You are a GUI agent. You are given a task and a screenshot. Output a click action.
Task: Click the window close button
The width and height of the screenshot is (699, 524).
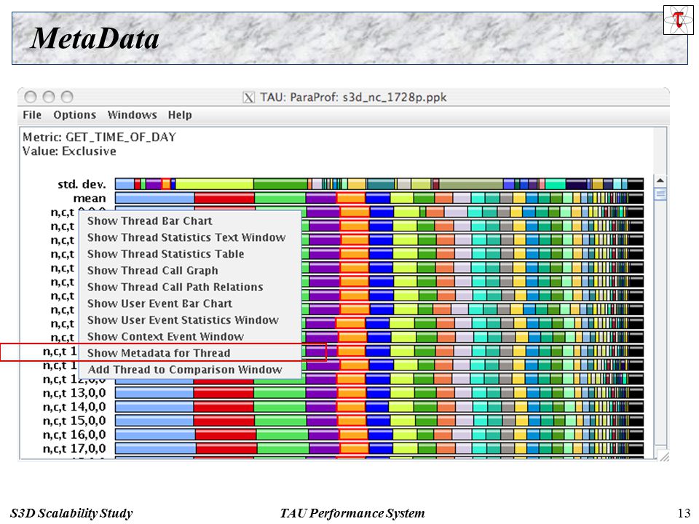[x=31, y=97]
